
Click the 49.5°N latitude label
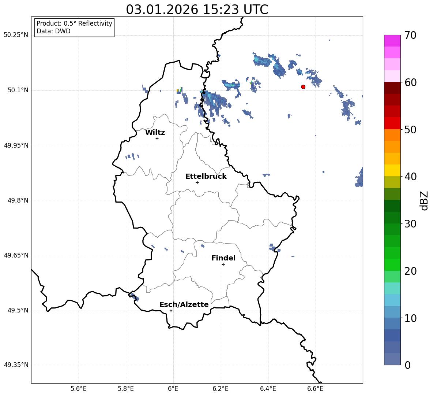click(x=18, y=310)
